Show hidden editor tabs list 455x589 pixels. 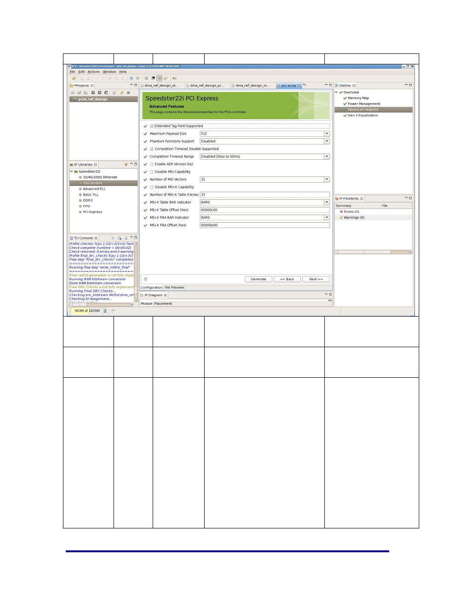pyautogui.click(x=305, y=86)
